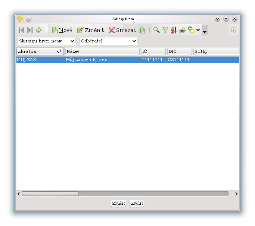This screenshot has height=226, width=255.
Task: Cancel with the Zrušit button
Action: coord(119,203)
